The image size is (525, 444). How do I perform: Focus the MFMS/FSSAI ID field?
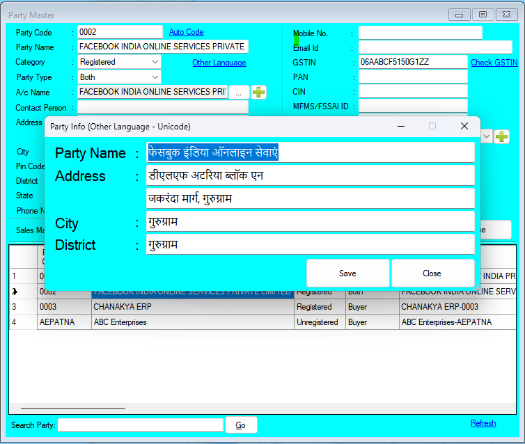pos(413,106)
